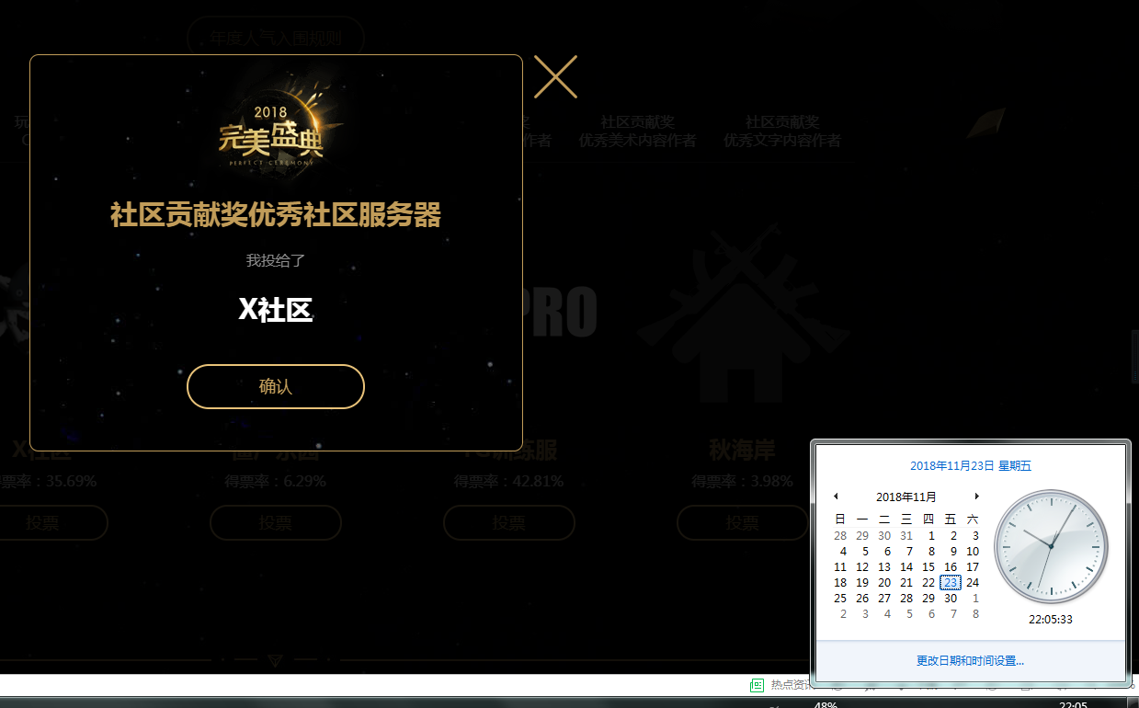Click the green 热点资讯 taskbar icon
Image resolution: width=1139 pixels, height=708 pixels.
pos(757,685)
